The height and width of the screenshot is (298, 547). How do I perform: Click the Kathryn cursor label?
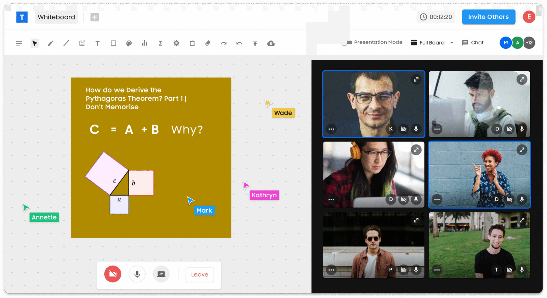[264, 195]
